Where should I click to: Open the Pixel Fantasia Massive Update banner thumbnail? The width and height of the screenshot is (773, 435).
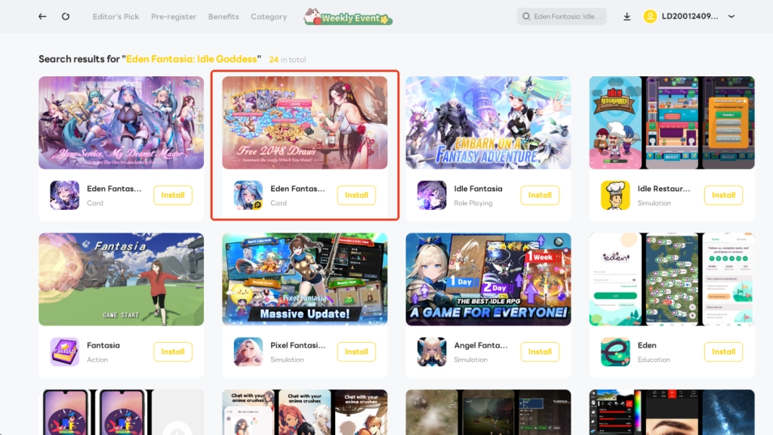pyautogui.click(x=304, y=279)
